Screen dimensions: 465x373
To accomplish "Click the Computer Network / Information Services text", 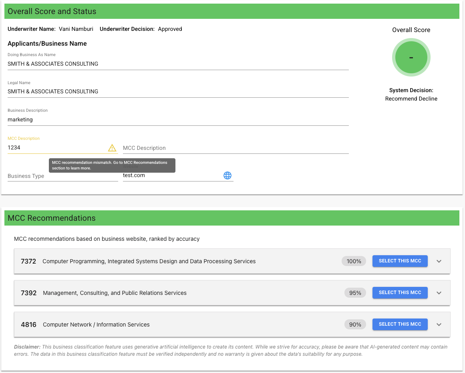I will point(96,325).
